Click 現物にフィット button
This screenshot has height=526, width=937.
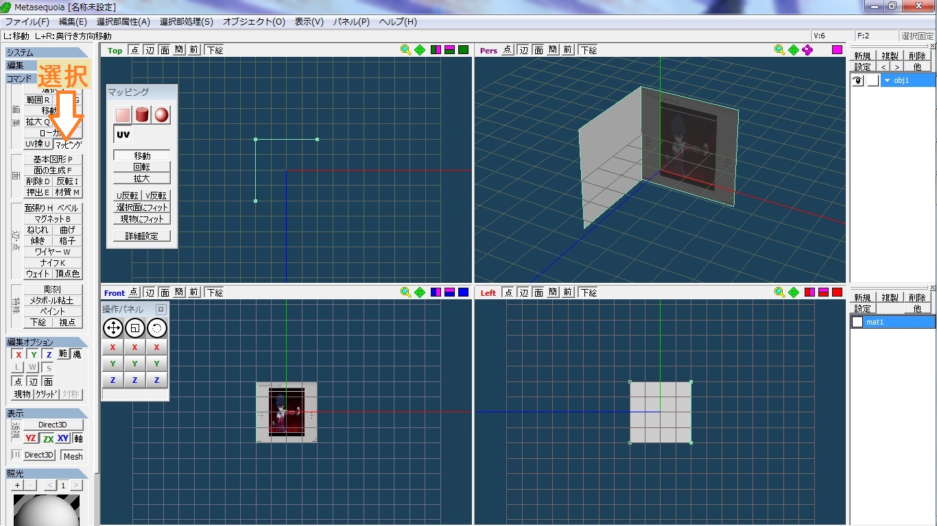click(x=142, y=219)
